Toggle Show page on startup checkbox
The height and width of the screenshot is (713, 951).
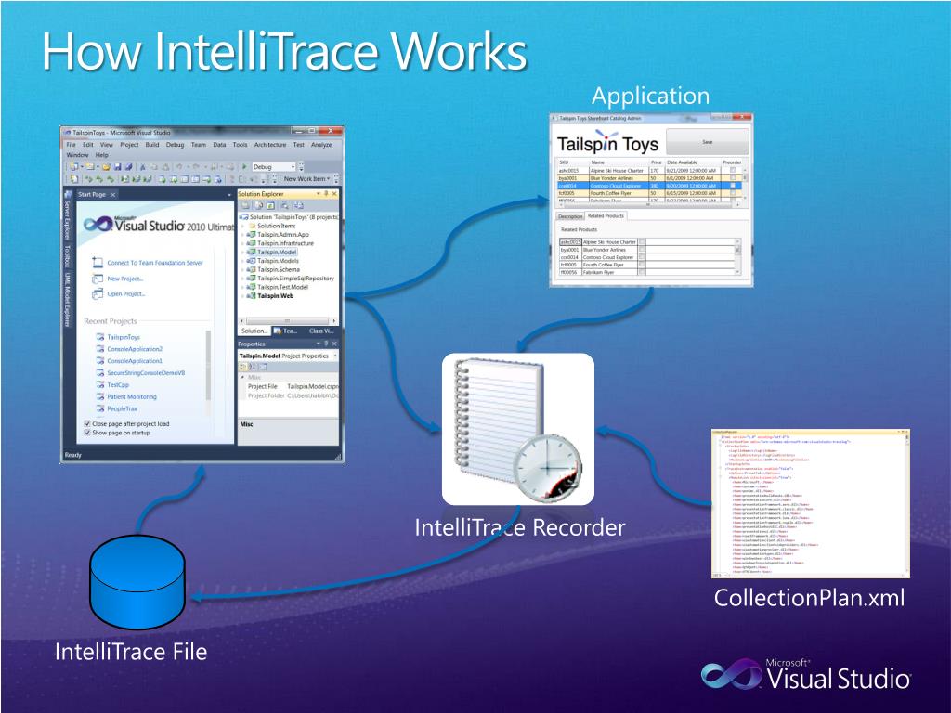(86, 433)
